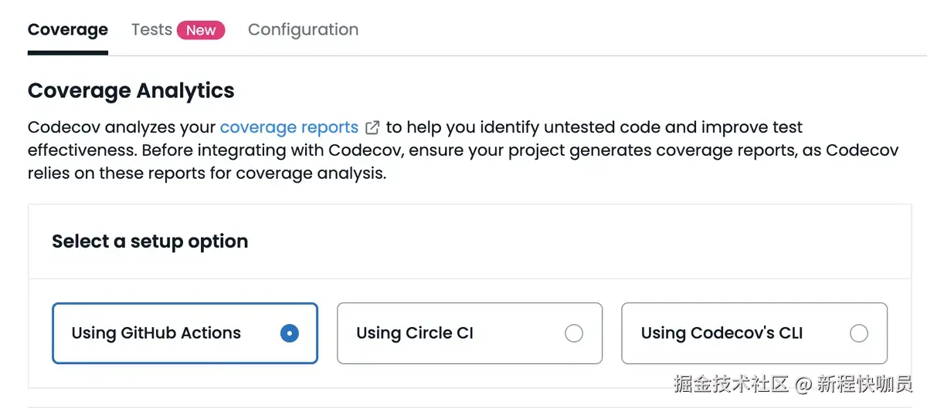
Task: Select the Circle CI radio button
Action: click(574, 333)
